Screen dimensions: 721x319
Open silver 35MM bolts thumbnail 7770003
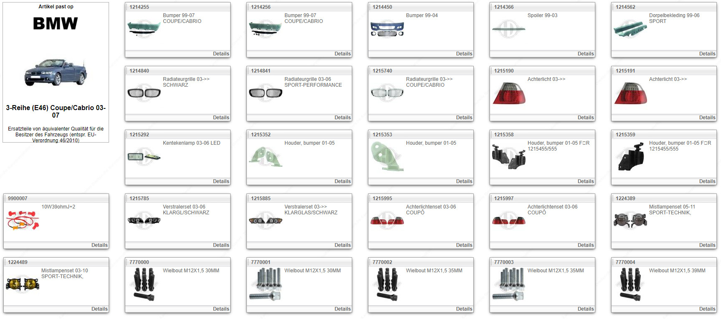click(x=509, y=284)
